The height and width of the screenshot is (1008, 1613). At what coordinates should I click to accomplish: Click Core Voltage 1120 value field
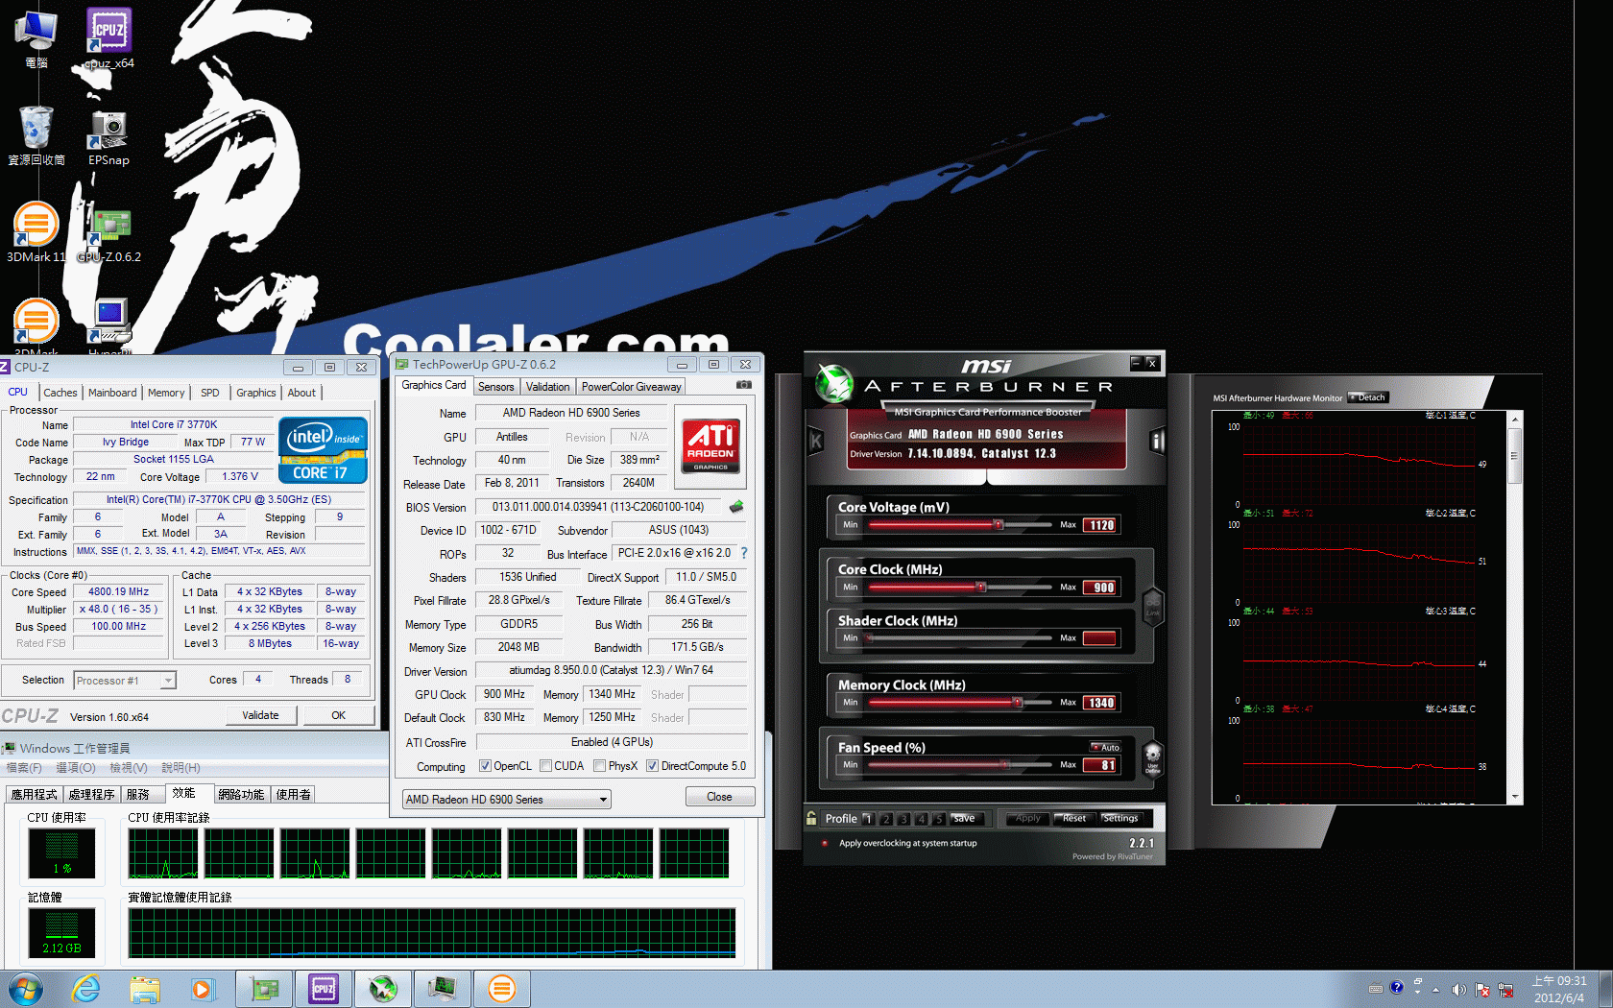[1099, 525]
